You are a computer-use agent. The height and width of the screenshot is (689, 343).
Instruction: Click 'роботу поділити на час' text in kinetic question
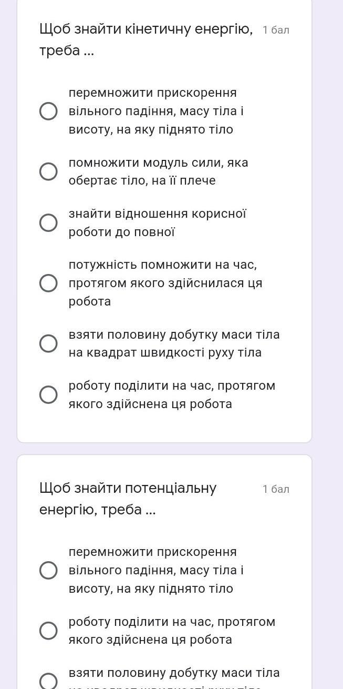172,394
